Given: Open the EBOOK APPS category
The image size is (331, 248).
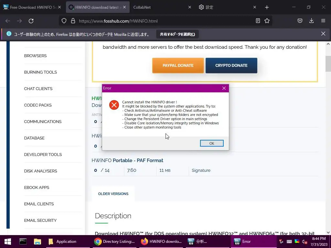Looking at the screenshot, I should pos(37,187).
